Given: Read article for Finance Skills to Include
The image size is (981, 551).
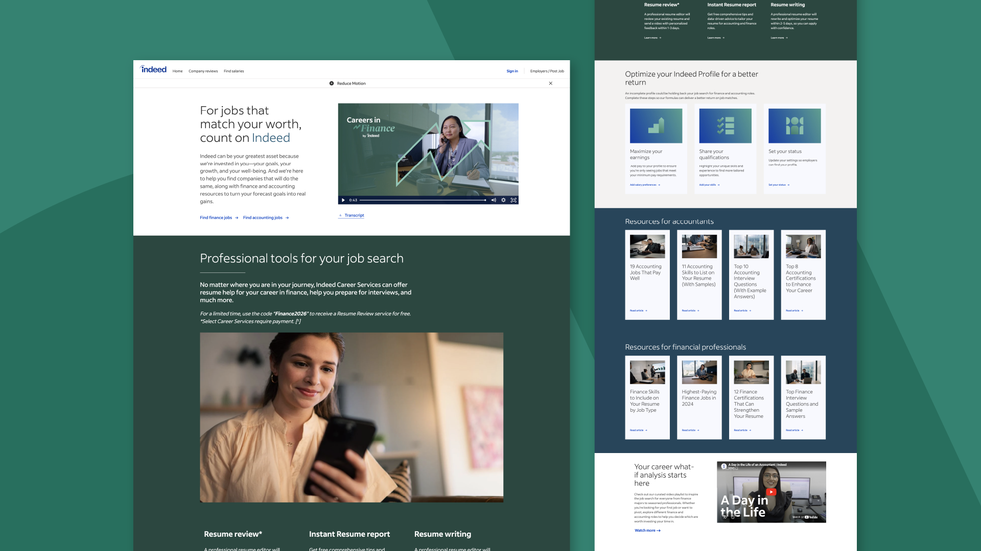Looking at the screenshot, I should click(x=638, y=430).
